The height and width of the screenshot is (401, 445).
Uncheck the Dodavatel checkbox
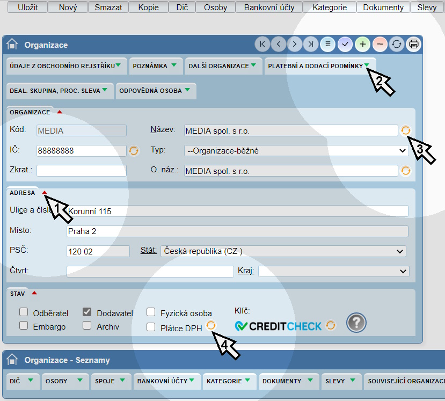click(87, 312)
